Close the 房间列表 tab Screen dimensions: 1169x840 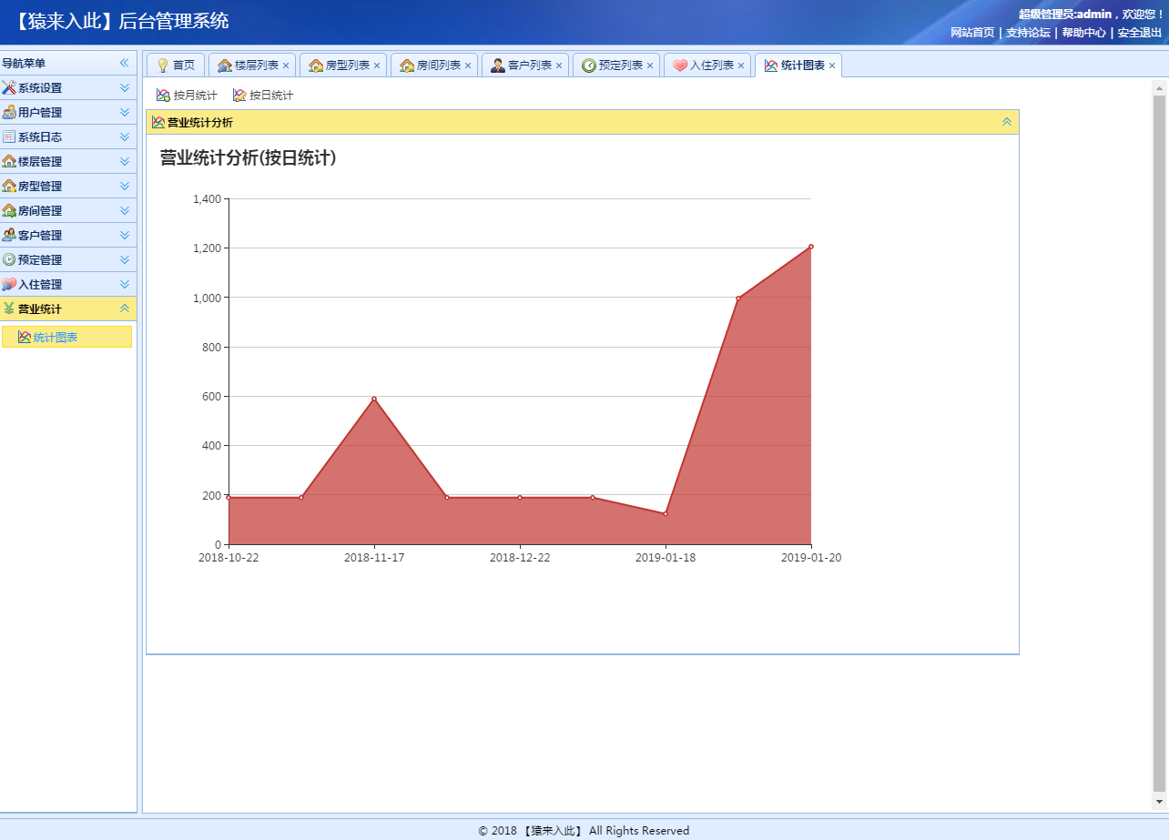pos(468,66)
